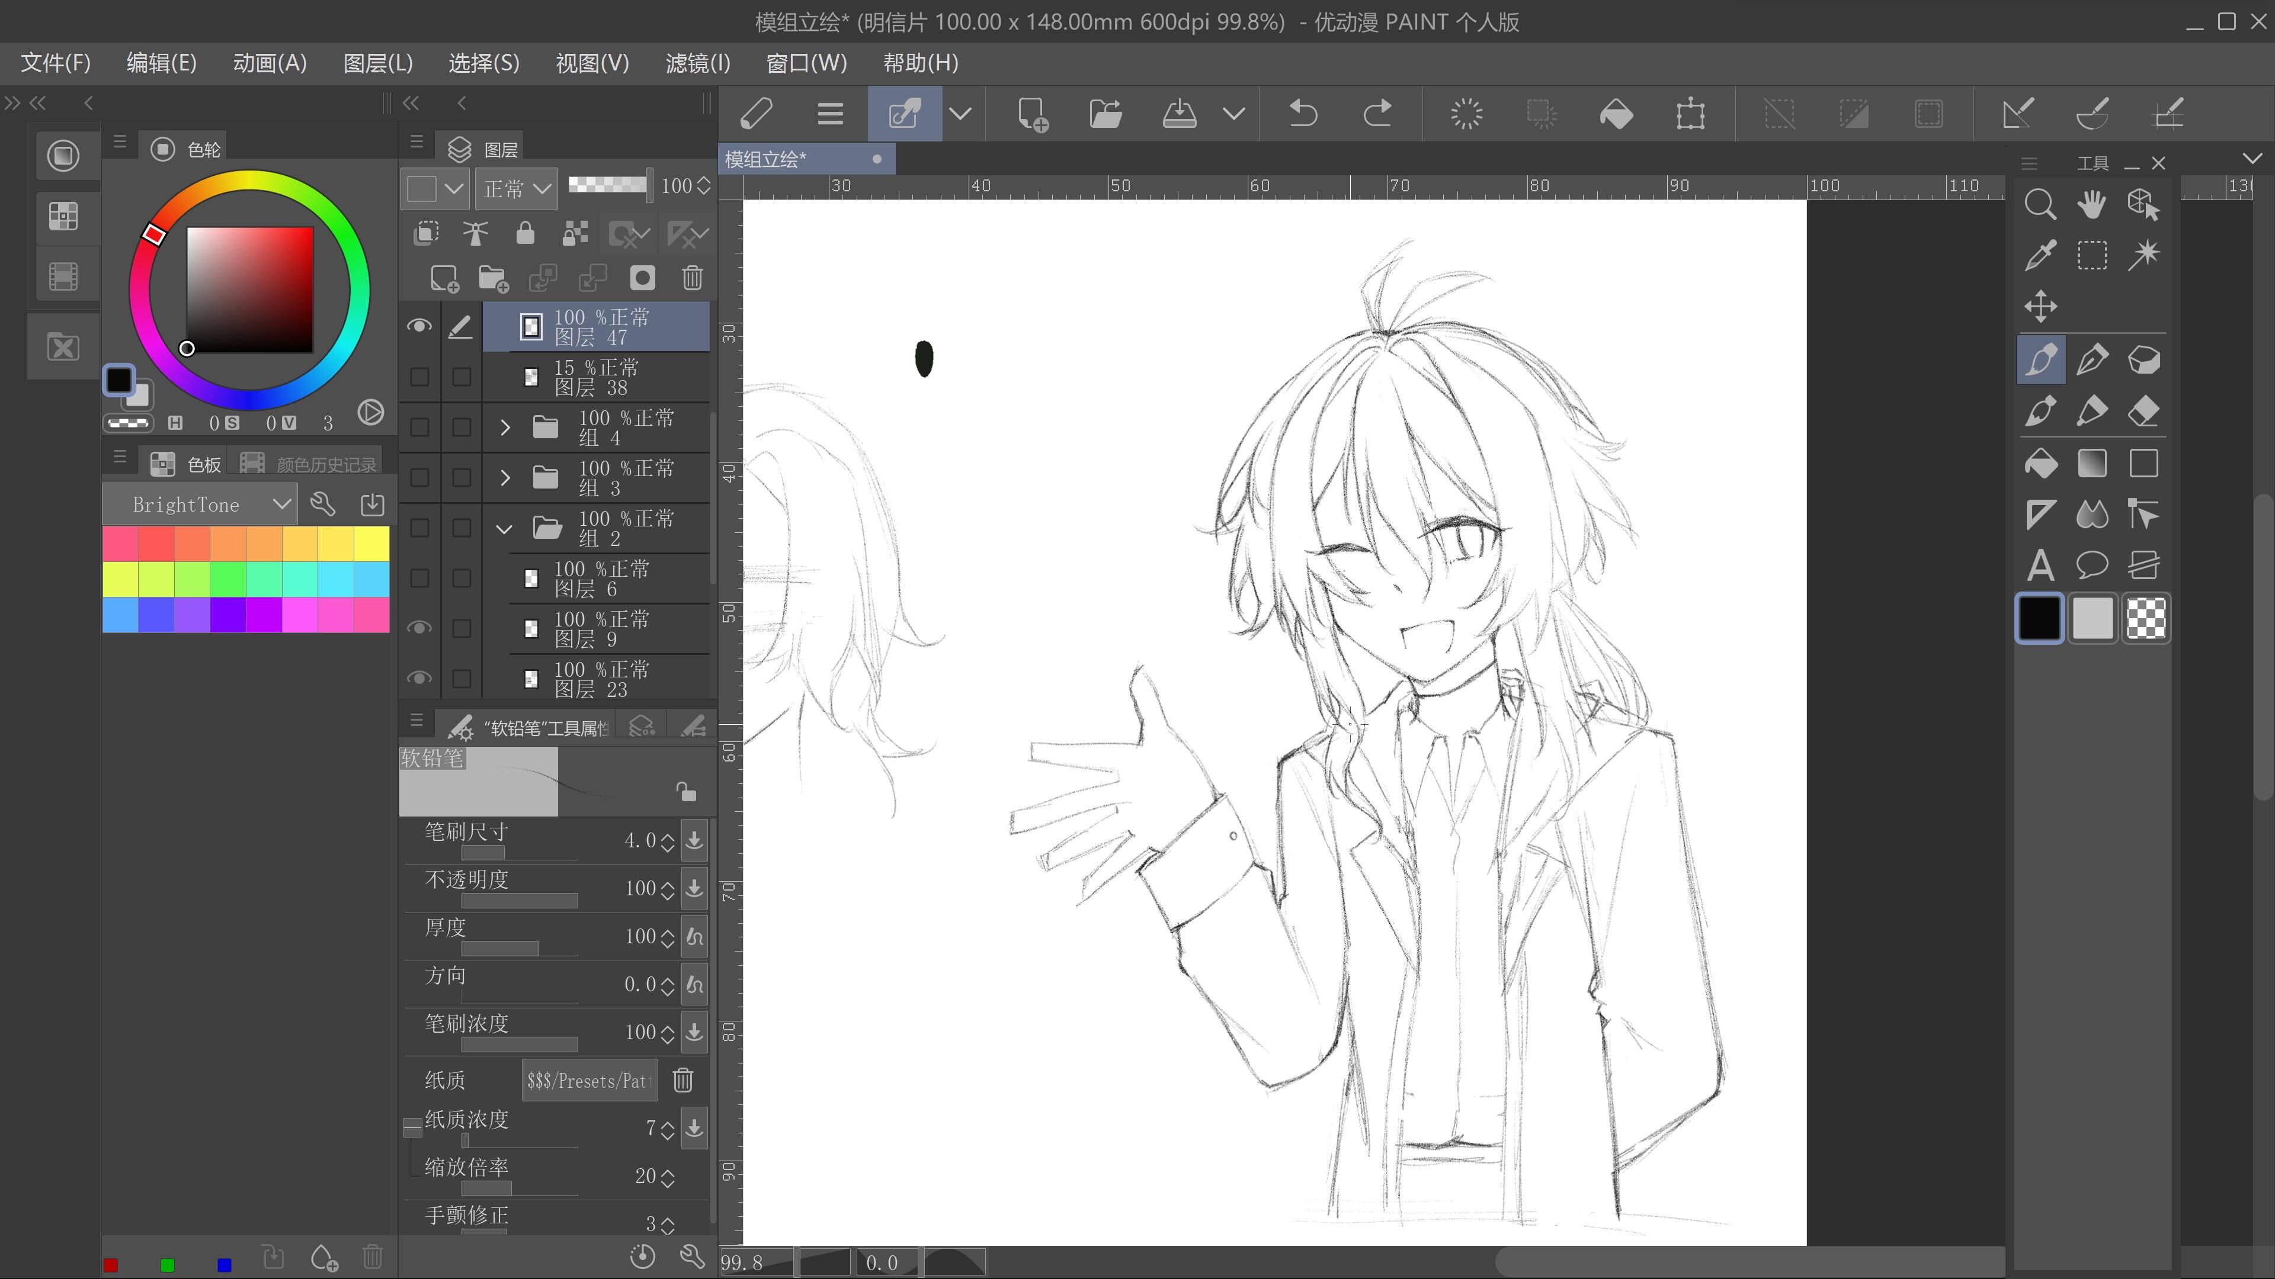Choose the paint bucket fill tool
The width and height of the screenshot is (2275, 1279).
tap(2040, 464)
